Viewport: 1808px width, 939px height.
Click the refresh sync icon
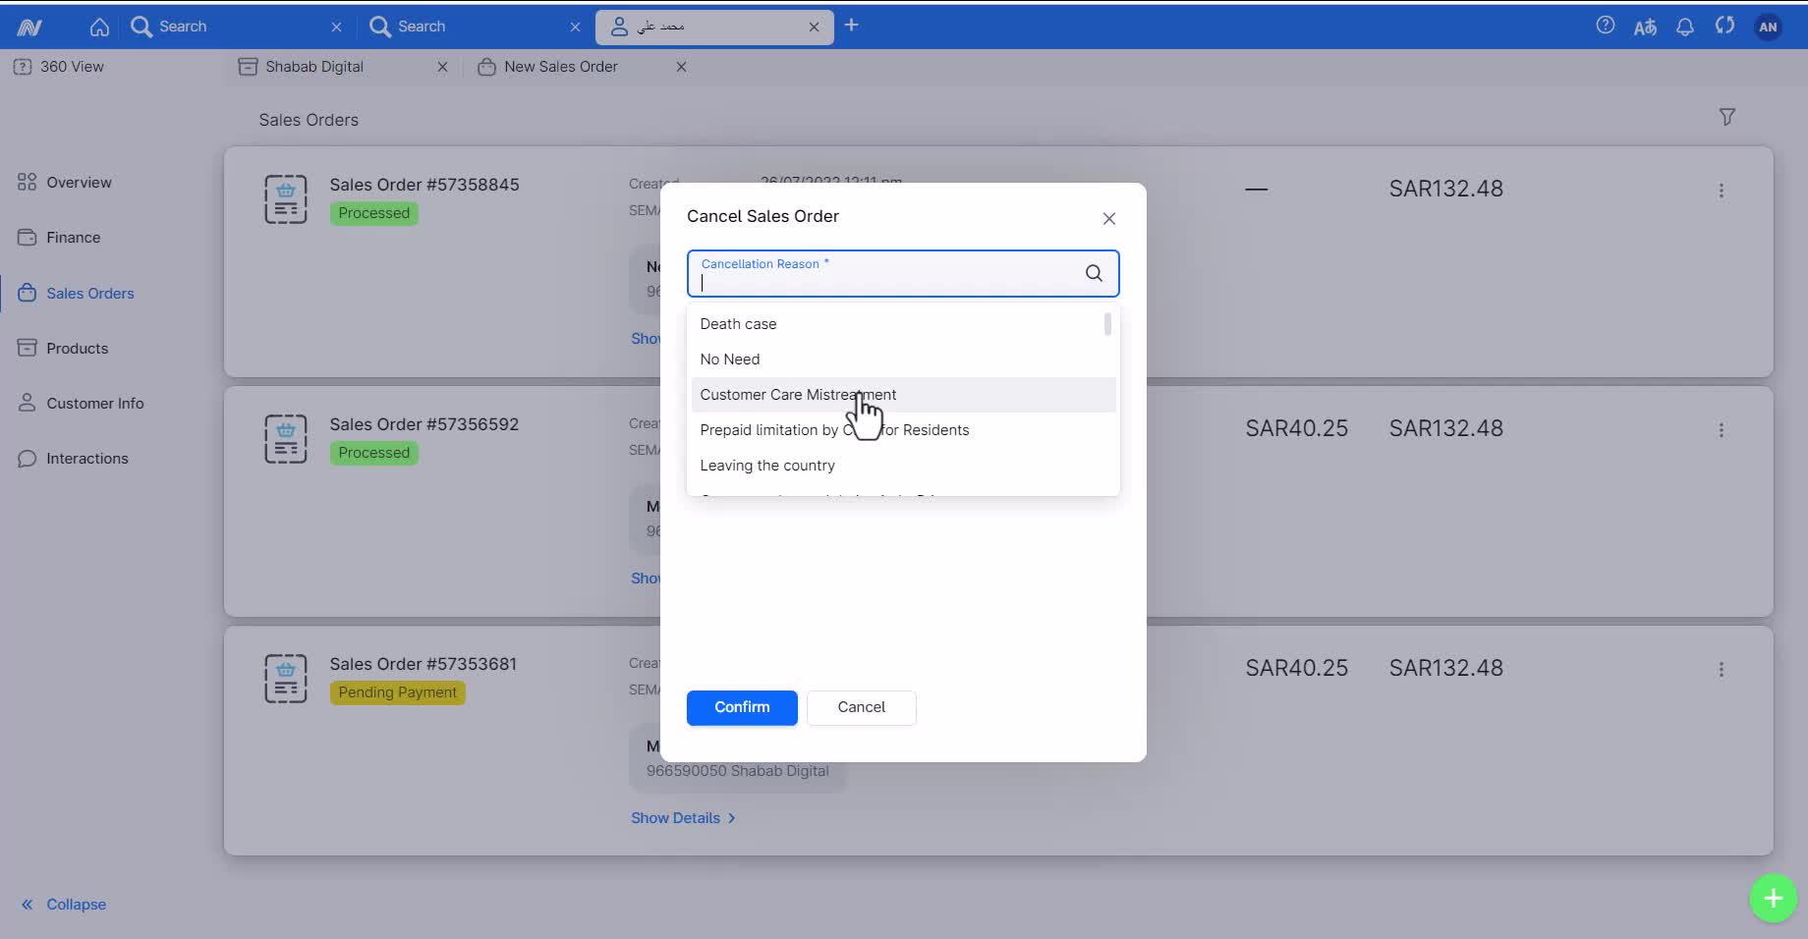point(1724,26)
